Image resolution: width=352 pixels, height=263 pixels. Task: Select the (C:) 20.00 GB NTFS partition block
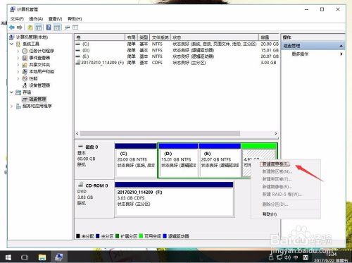(136, 160)
